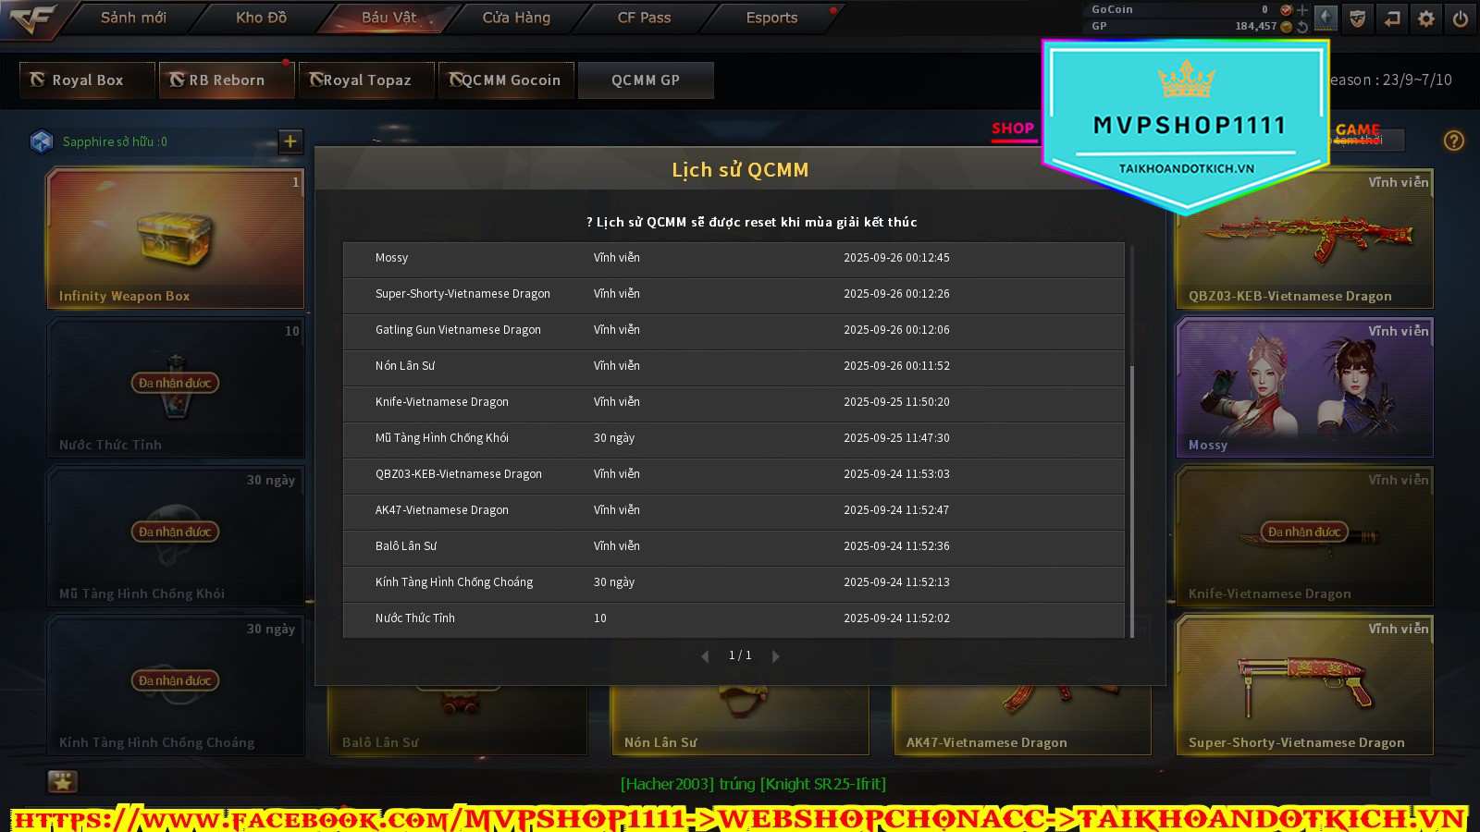This screenshot has height=832, width=1480.
Task: Select the Infinity Weapon Box thumbnail
Action: pyautogui.click(x=176, y=238)
